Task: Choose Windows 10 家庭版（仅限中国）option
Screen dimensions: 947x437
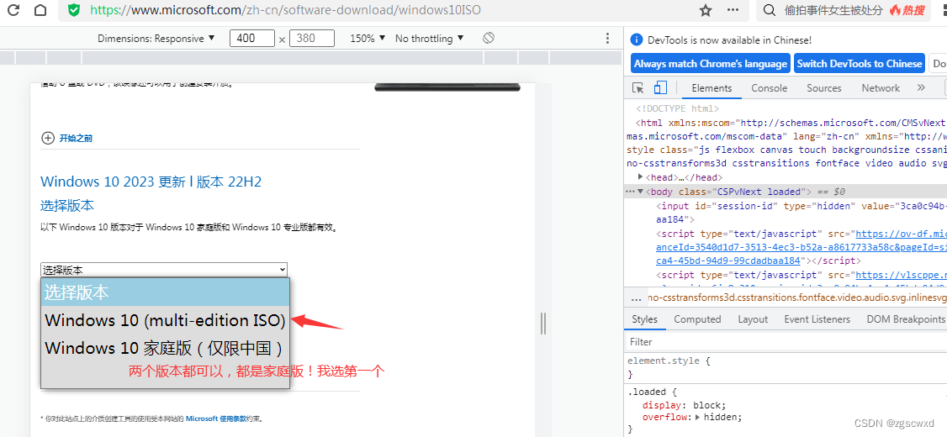Action: (x=165, y=348)
